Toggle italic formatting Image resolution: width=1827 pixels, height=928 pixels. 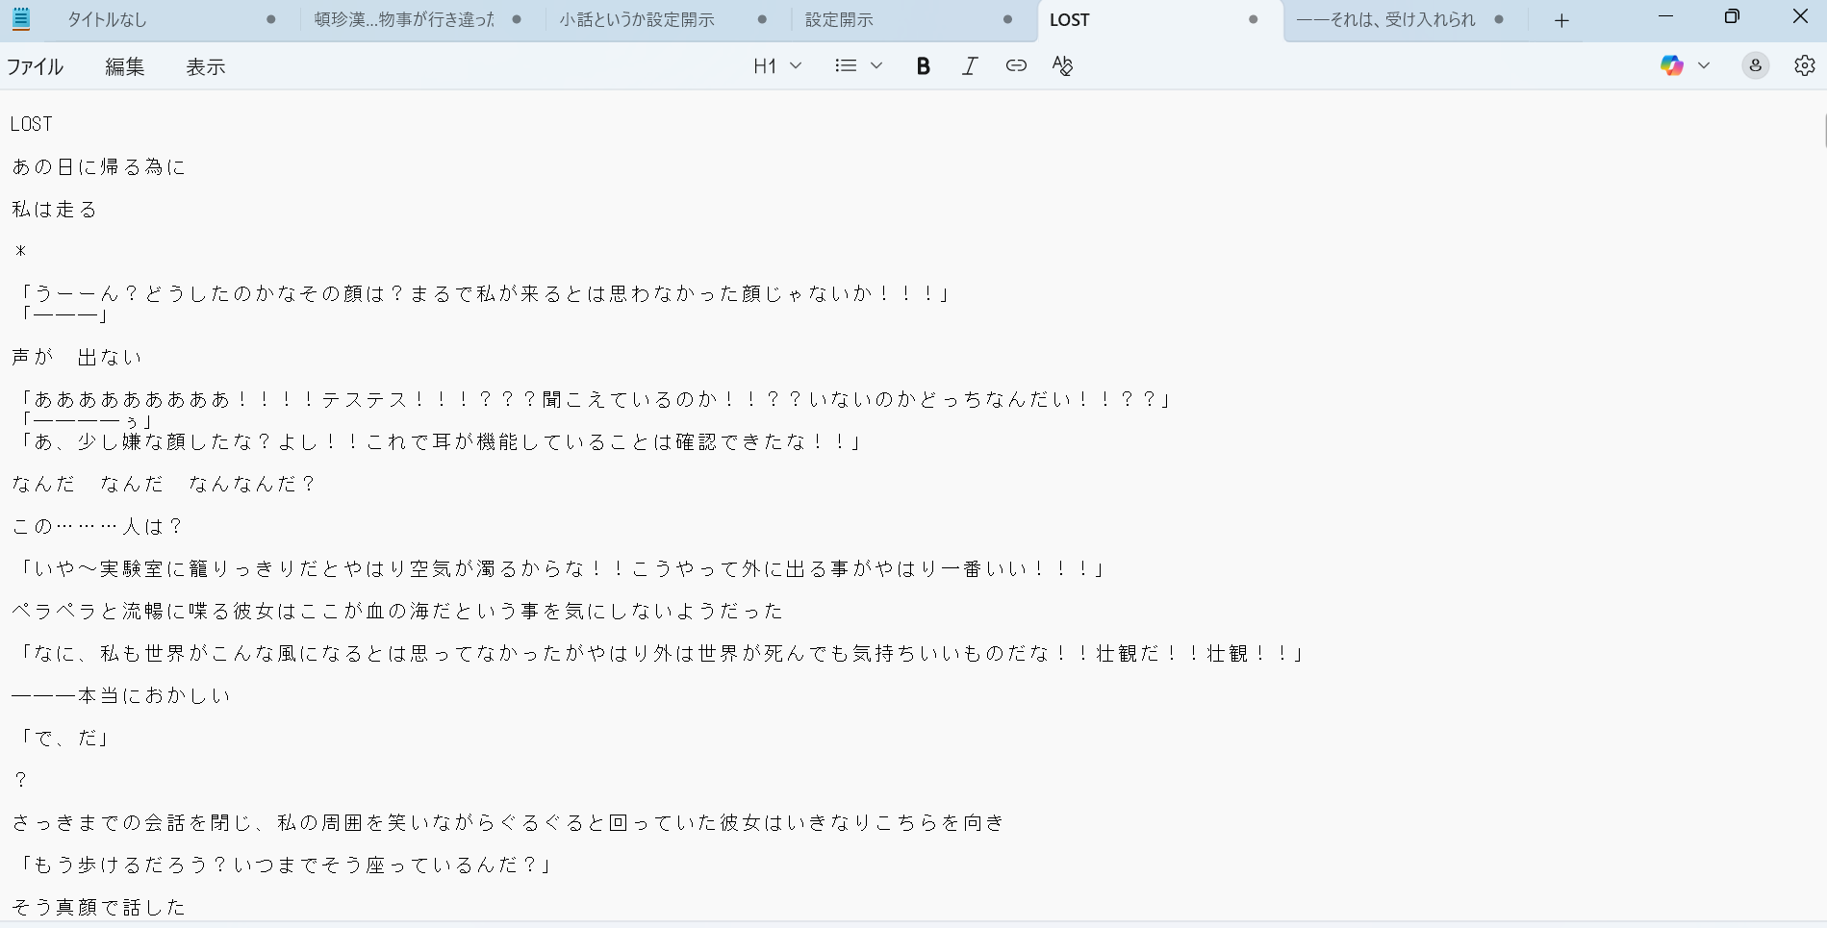[x=970, y=65]
